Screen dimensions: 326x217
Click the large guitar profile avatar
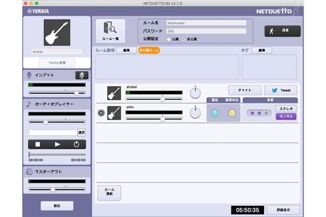tap(57, 32)
